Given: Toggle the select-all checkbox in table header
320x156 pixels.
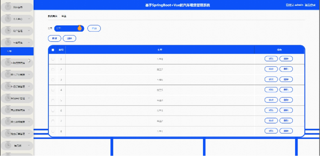Looking at the screenshot, I should [53, 50].
